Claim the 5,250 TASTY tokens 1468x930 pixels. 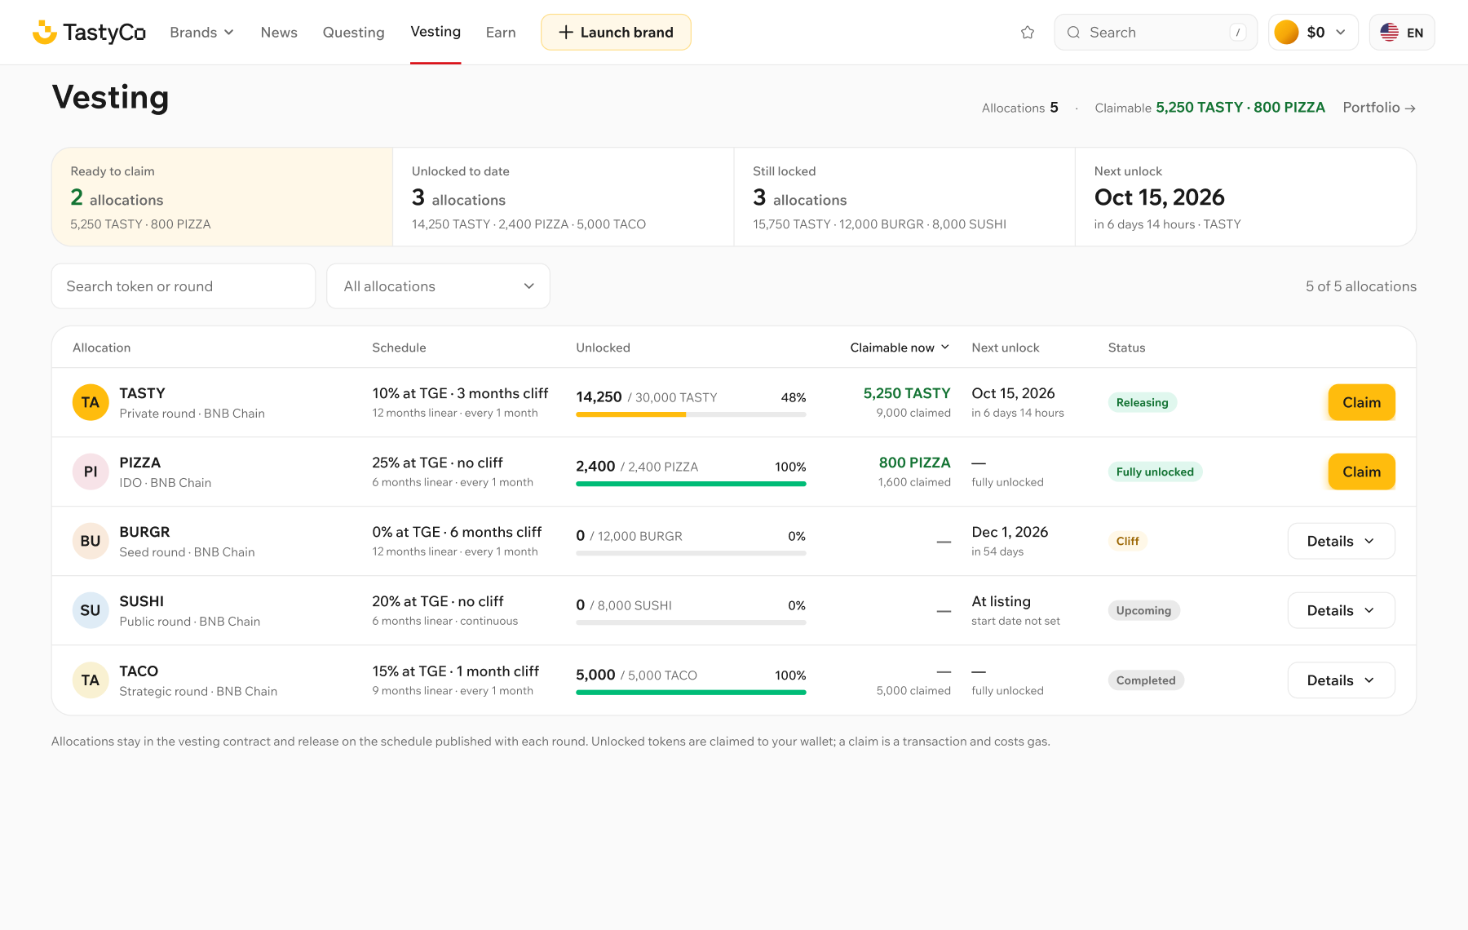(x=1361, y=402)
